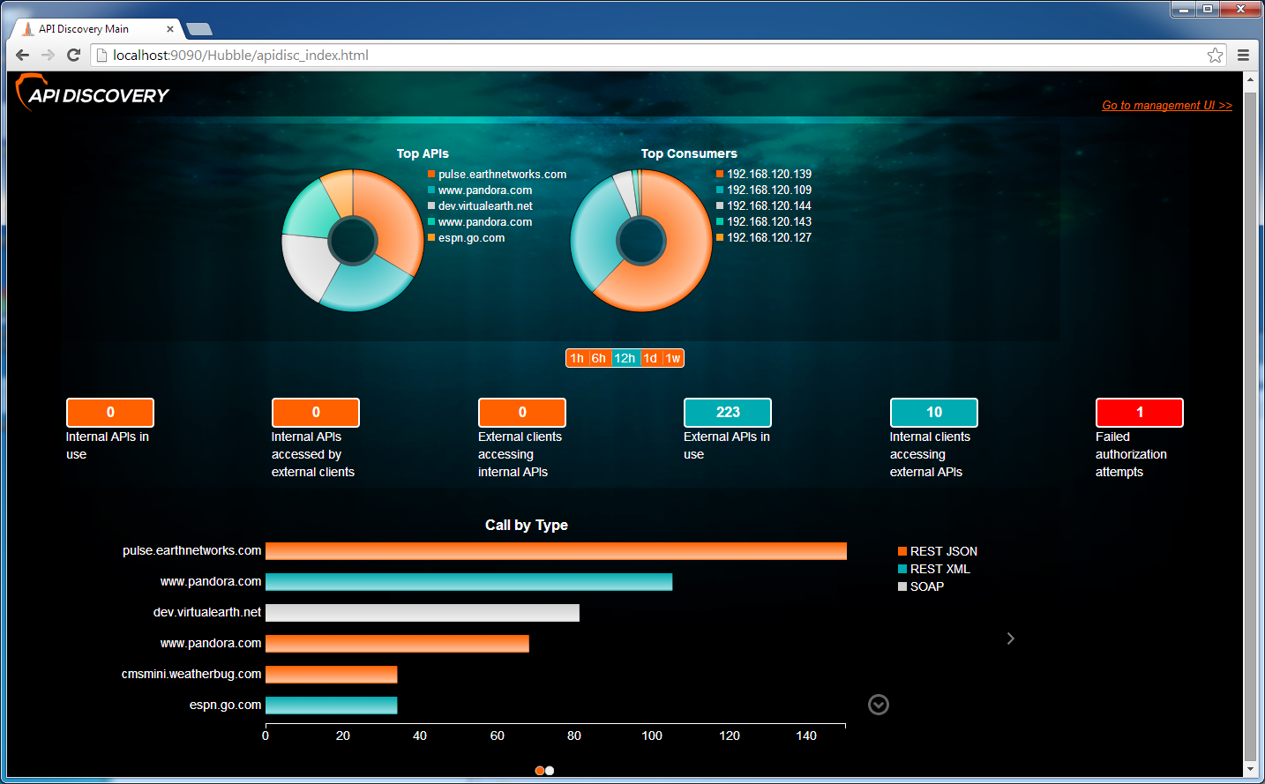Screen dimensions: 1265x784
Task: Click External clients accessing internal APIs counter
Action: click(x=522, y=412)
